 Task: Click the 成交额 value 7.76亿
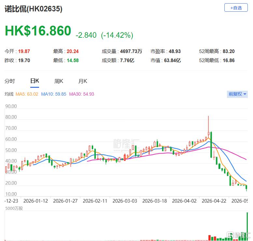click(127, 60)
